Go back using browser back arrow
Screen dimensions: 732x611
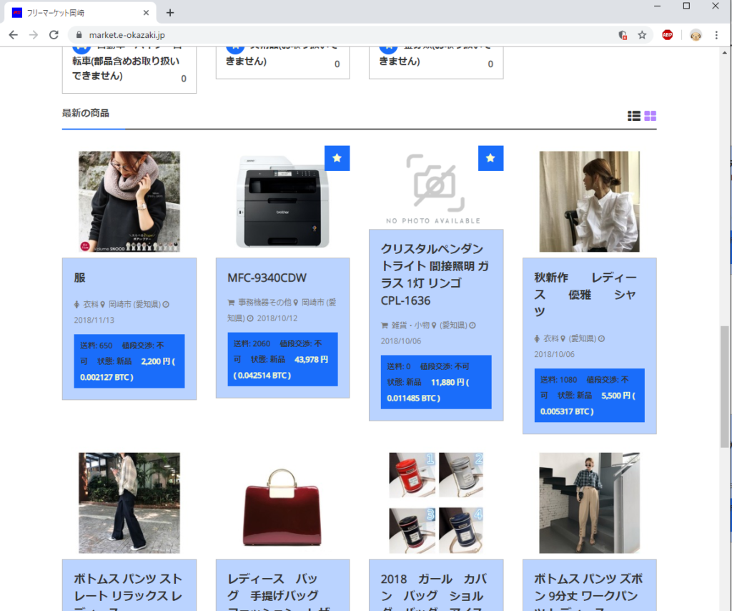14,35
